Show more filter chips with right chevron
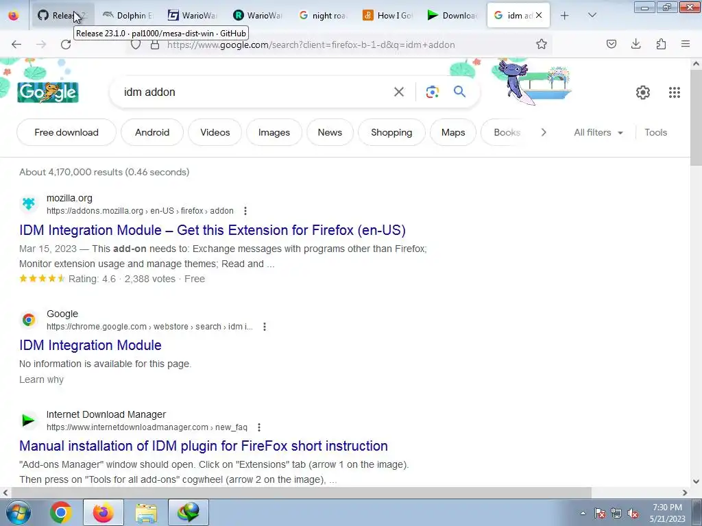 pyautogui.click(x=544, y=132)
